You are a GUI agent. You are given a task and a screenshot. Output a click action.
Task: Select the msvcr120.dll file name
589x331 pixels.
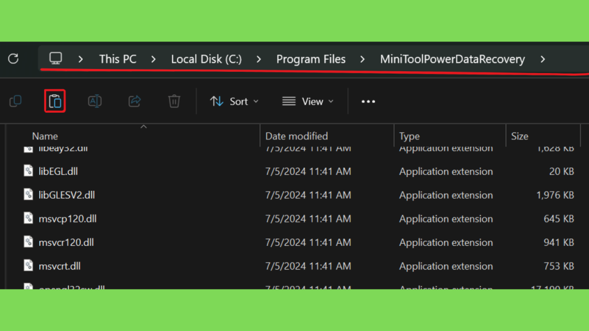click(x=66, y=242)
